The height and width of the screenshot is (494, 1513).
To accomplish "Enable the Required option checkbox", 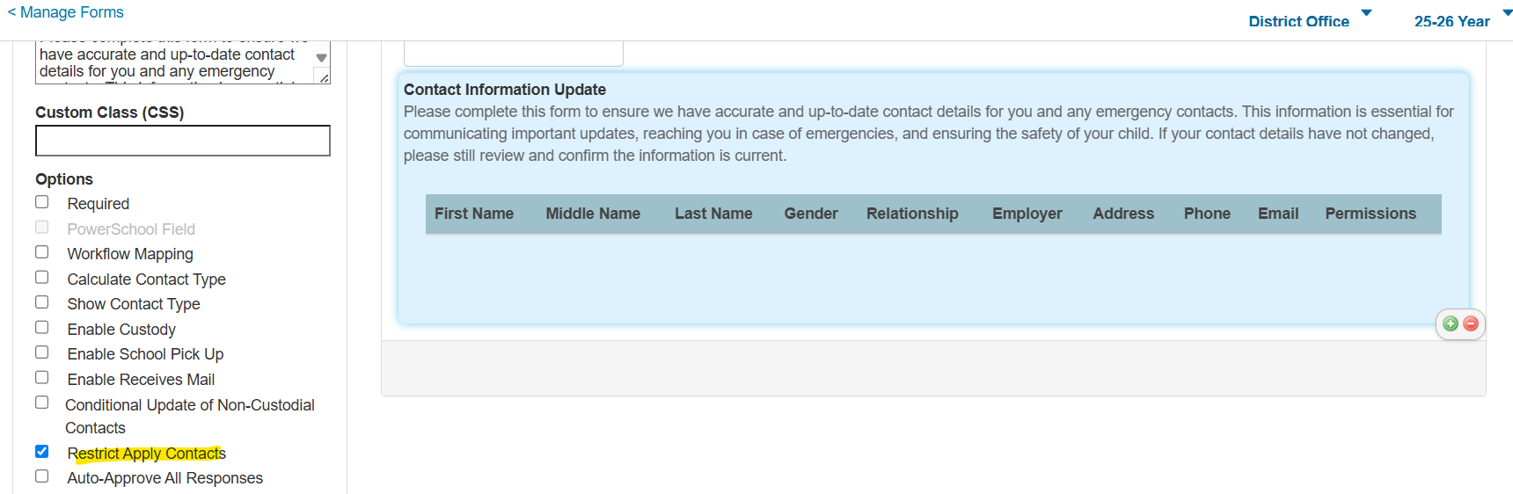I will tap(42, 202).
